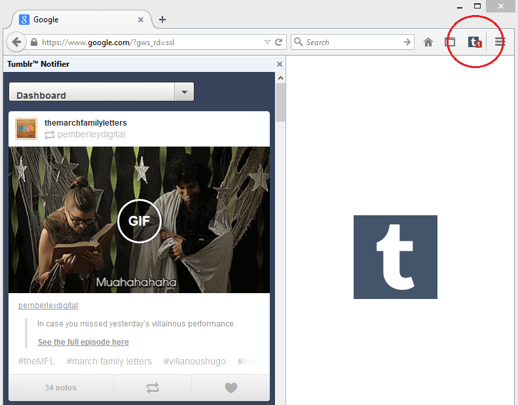Close the Tumblr Notifier sidebar

click(280, 64)
